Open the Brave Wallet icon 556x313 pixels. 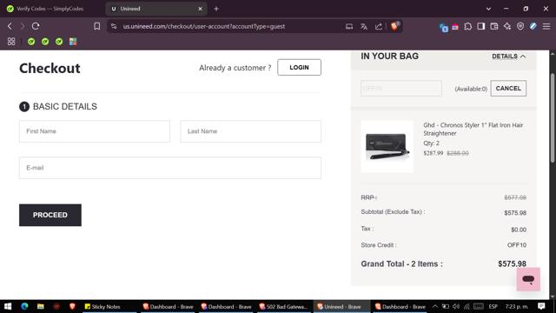click(494, 26)
